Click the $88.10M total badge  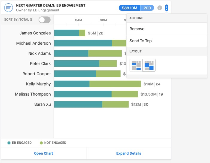tap(130, 8)
